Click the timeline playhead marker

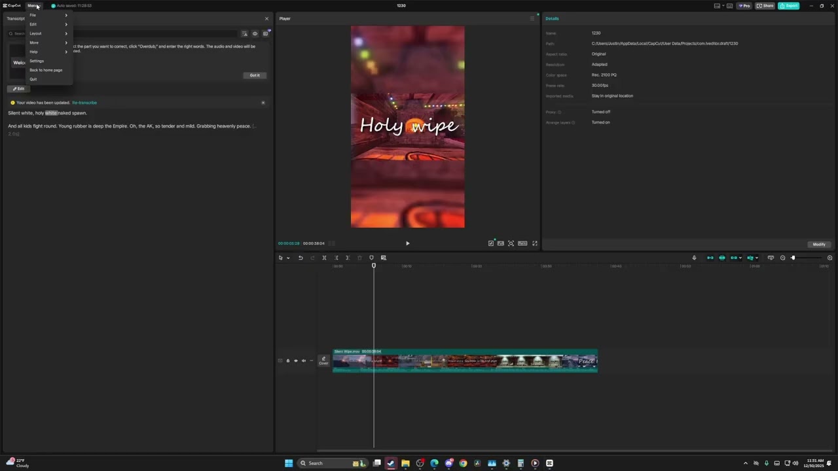[374, 266]
